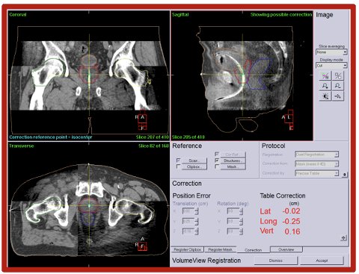Open the brightness/contrast adjustment tool

[325, 96]
